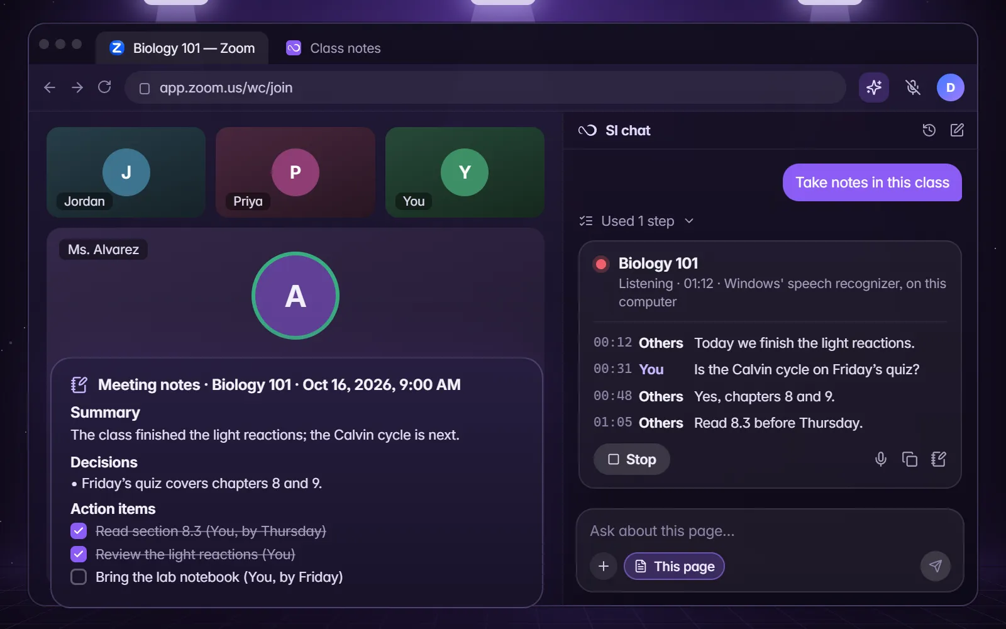Uncheck Read section 8.3 action item

[79, 531]
